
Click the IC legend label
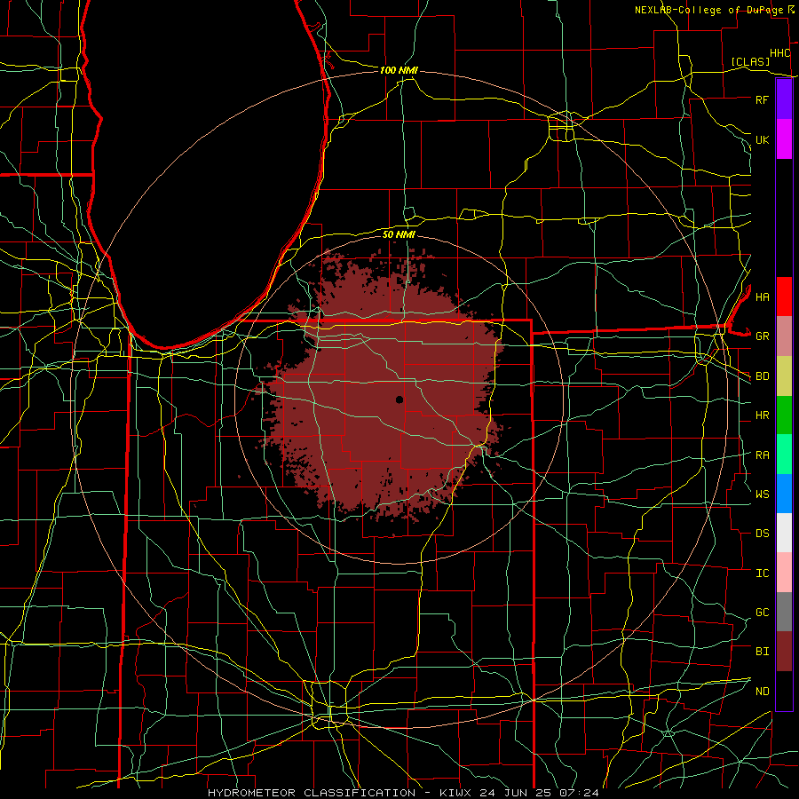(762, 574)
